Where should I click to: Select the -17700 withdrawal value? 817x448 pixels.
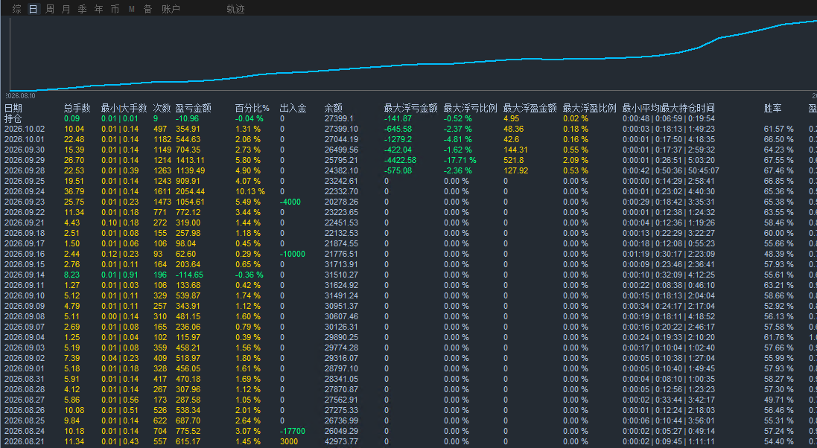tap(292, 432)
